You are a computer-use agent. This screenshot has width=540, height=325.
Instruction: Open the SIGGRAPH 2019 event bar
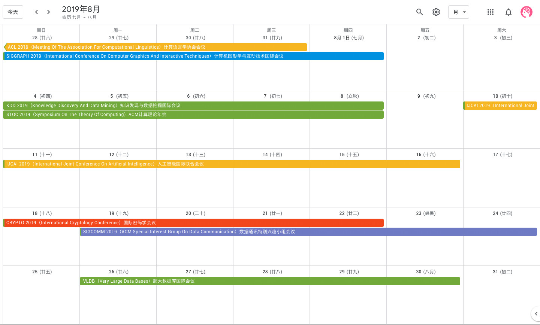click(x=193, y=56)
